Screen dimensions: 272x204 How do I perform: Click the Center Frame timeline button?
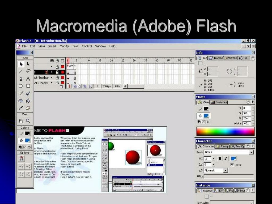tap(69, 86)
